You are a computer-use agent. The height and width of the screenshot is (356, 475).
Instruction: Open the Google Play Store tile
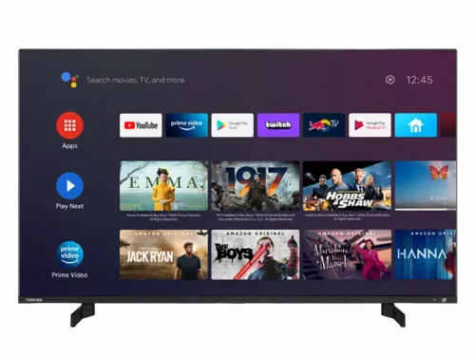pyautogui.click(x=233, y=125)
